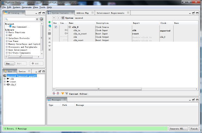Maximize the Messages panel
This screenshot has height=133, width=202.
click(x=197, y=100)
